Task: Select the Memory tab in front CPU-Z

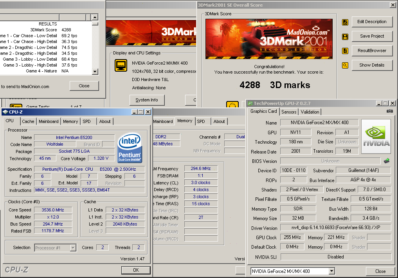Action: (x=70, y=121)
